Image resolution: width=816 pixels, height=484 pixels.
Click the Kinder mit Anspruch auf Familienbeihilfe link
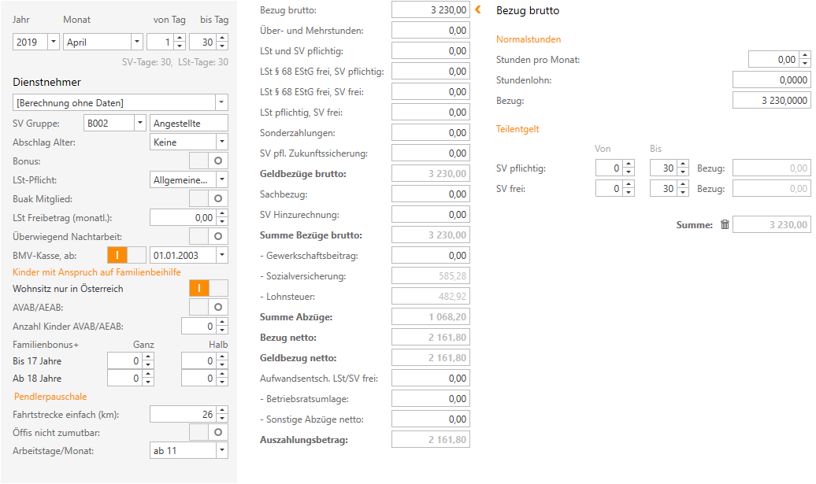click(x=97, y=272)
